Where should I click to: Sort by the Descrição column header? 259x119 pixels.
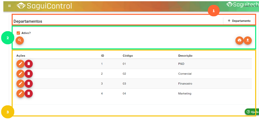[185, 56]
